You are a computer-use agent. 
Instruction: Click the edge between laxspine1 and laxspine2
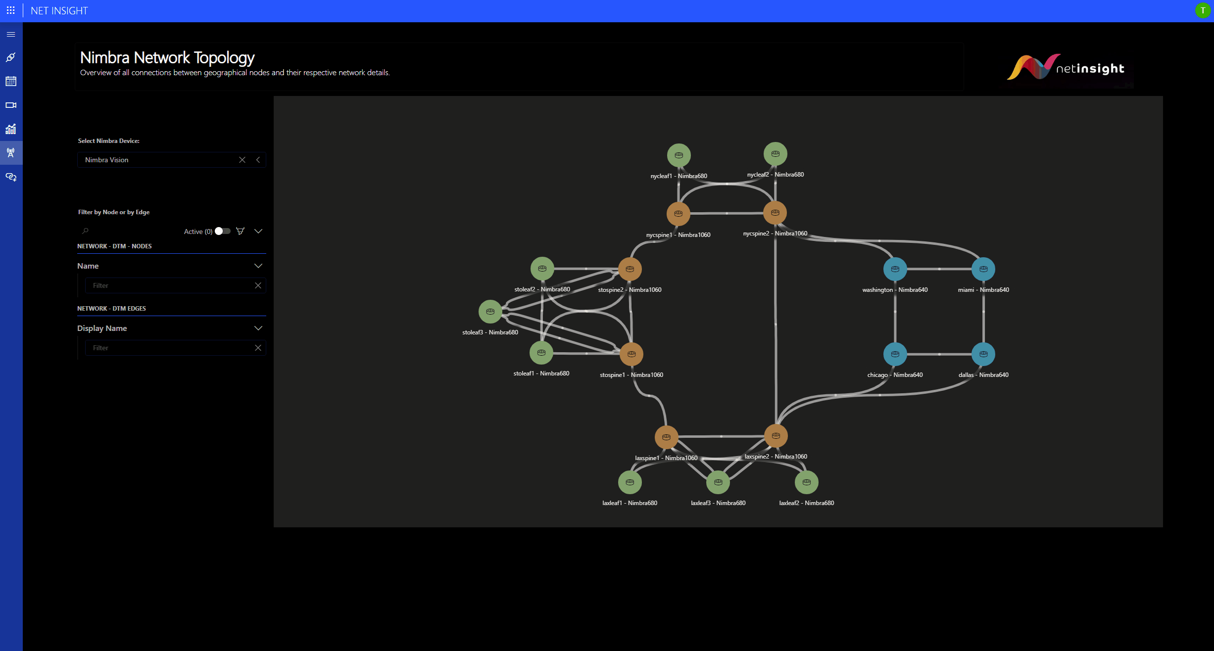[x=721, y=436]
